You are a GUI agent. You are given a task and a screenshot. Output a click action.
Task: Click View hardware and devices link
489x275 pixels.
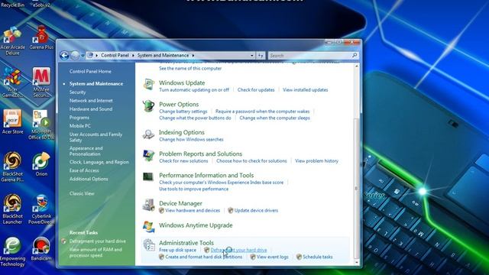193,211
